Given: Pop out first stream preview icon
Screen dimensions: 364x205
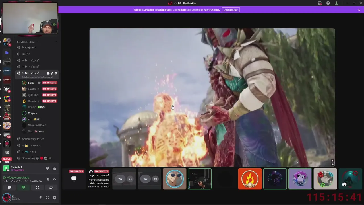Looking at the screenshot, I should pos(130,179).
